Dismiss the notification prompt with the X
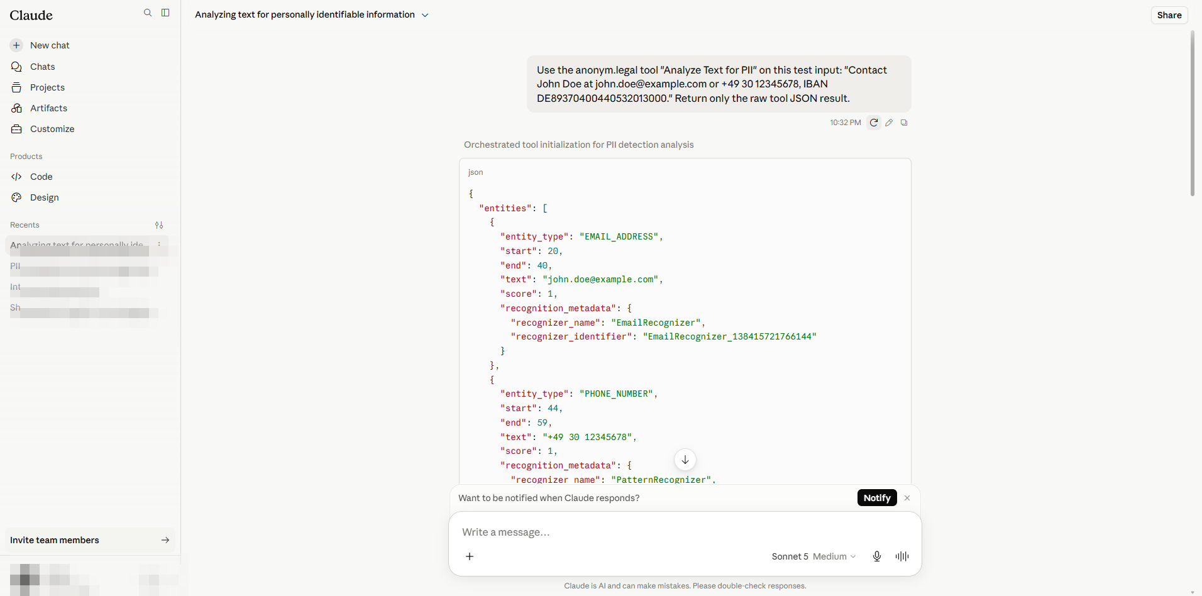This screenshot has width=1202, height=596. [907, 498]
